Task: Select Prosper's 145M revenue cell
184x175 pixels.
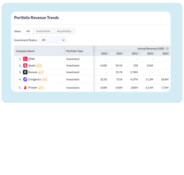Action: pos(119,88)
